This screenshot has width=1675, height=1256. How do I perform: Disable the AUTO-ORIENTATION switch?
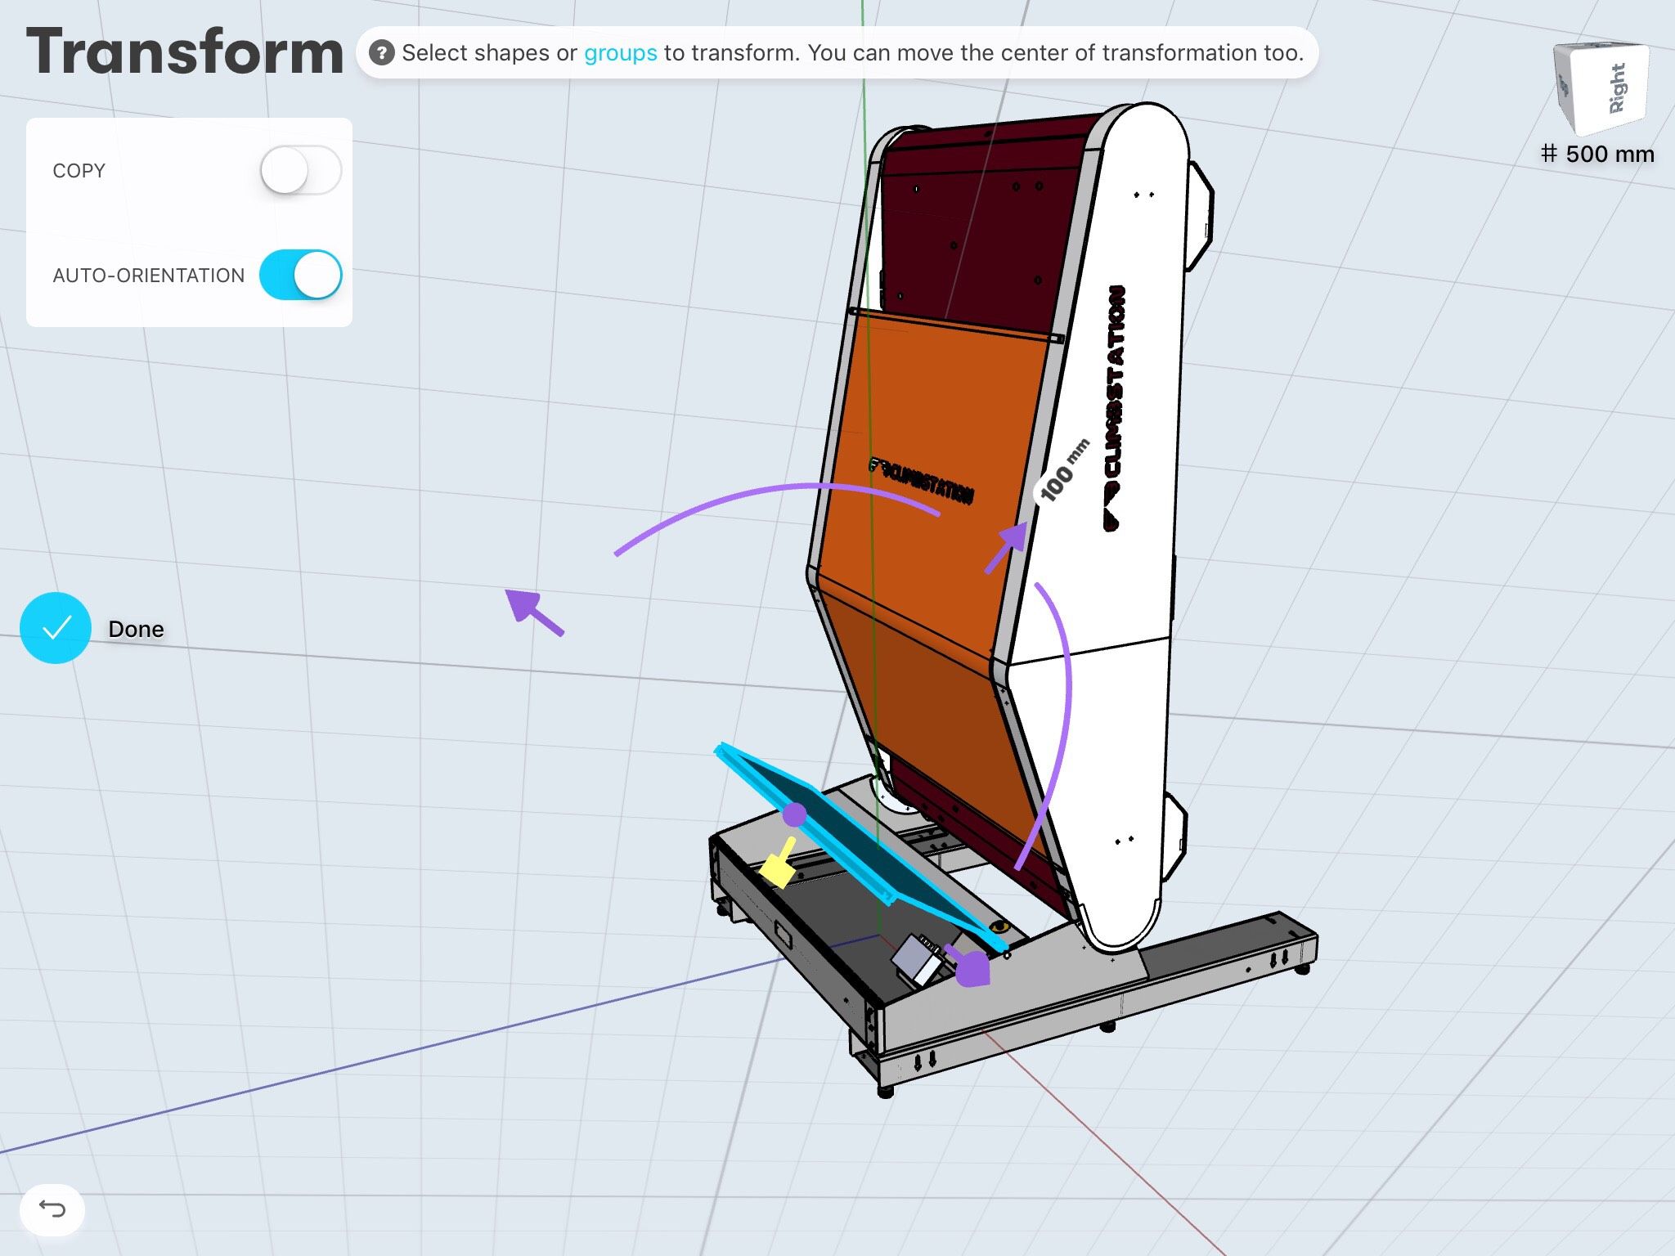(x=300, y=275)
